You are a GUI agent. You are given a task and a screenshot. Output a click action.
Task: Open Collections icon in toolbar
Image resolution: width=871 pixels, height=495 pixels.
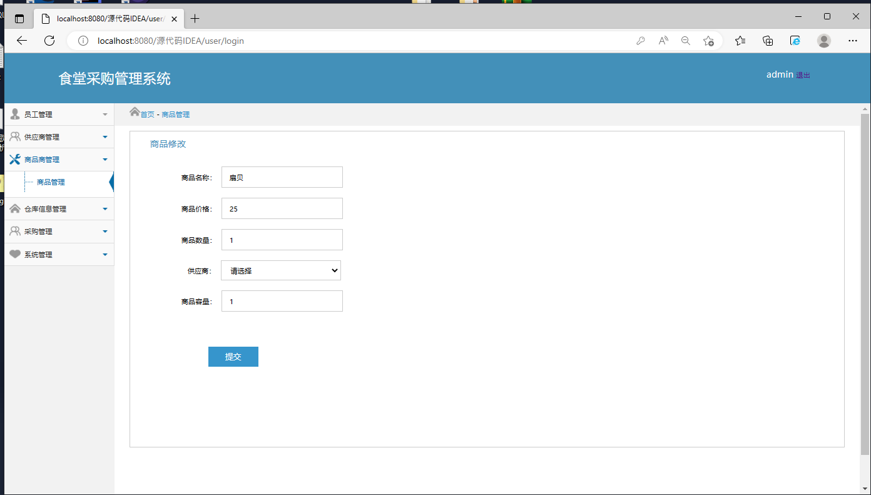[768, 41]
